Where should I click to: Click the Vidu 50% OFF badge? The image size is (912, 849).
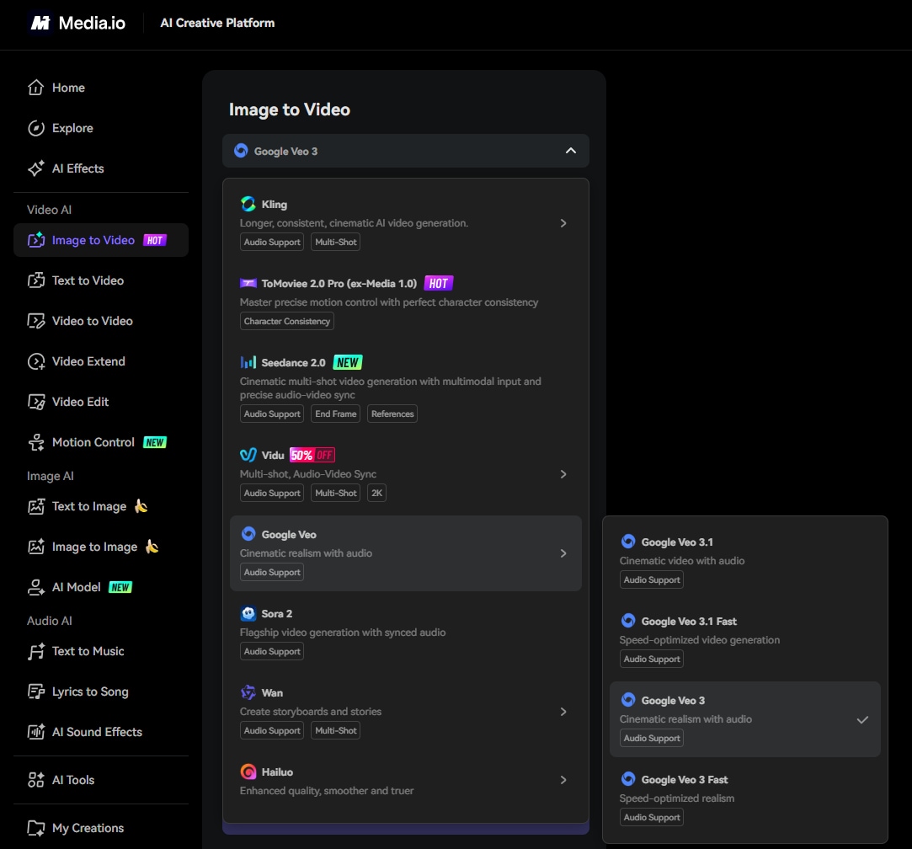[312, 455]
